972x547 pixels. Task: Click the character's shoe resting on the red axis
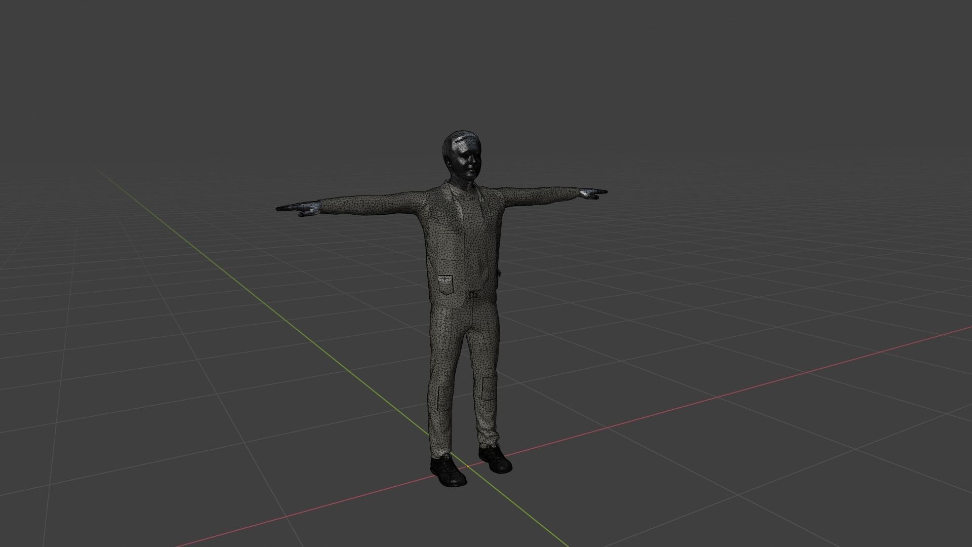pos(495,459)
